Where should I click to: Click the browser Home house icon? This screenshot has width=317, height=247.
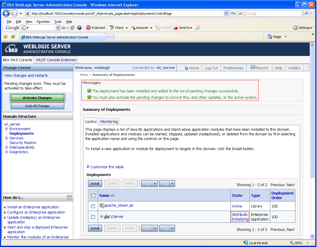[x=270, y=37]
